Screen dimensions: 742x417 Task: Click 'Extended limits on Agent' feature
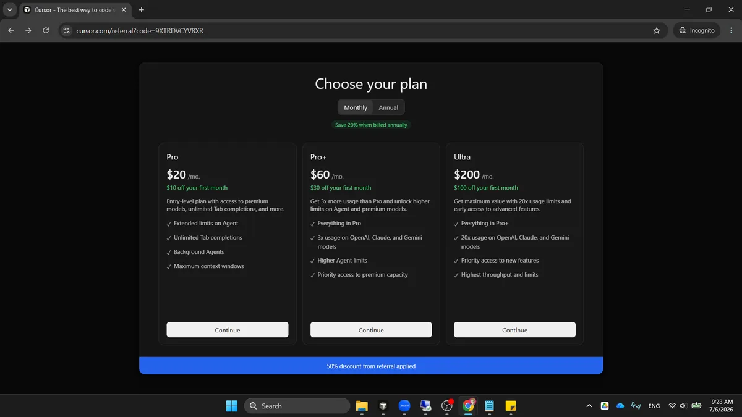pyautogui.click(x=206, y=224)
